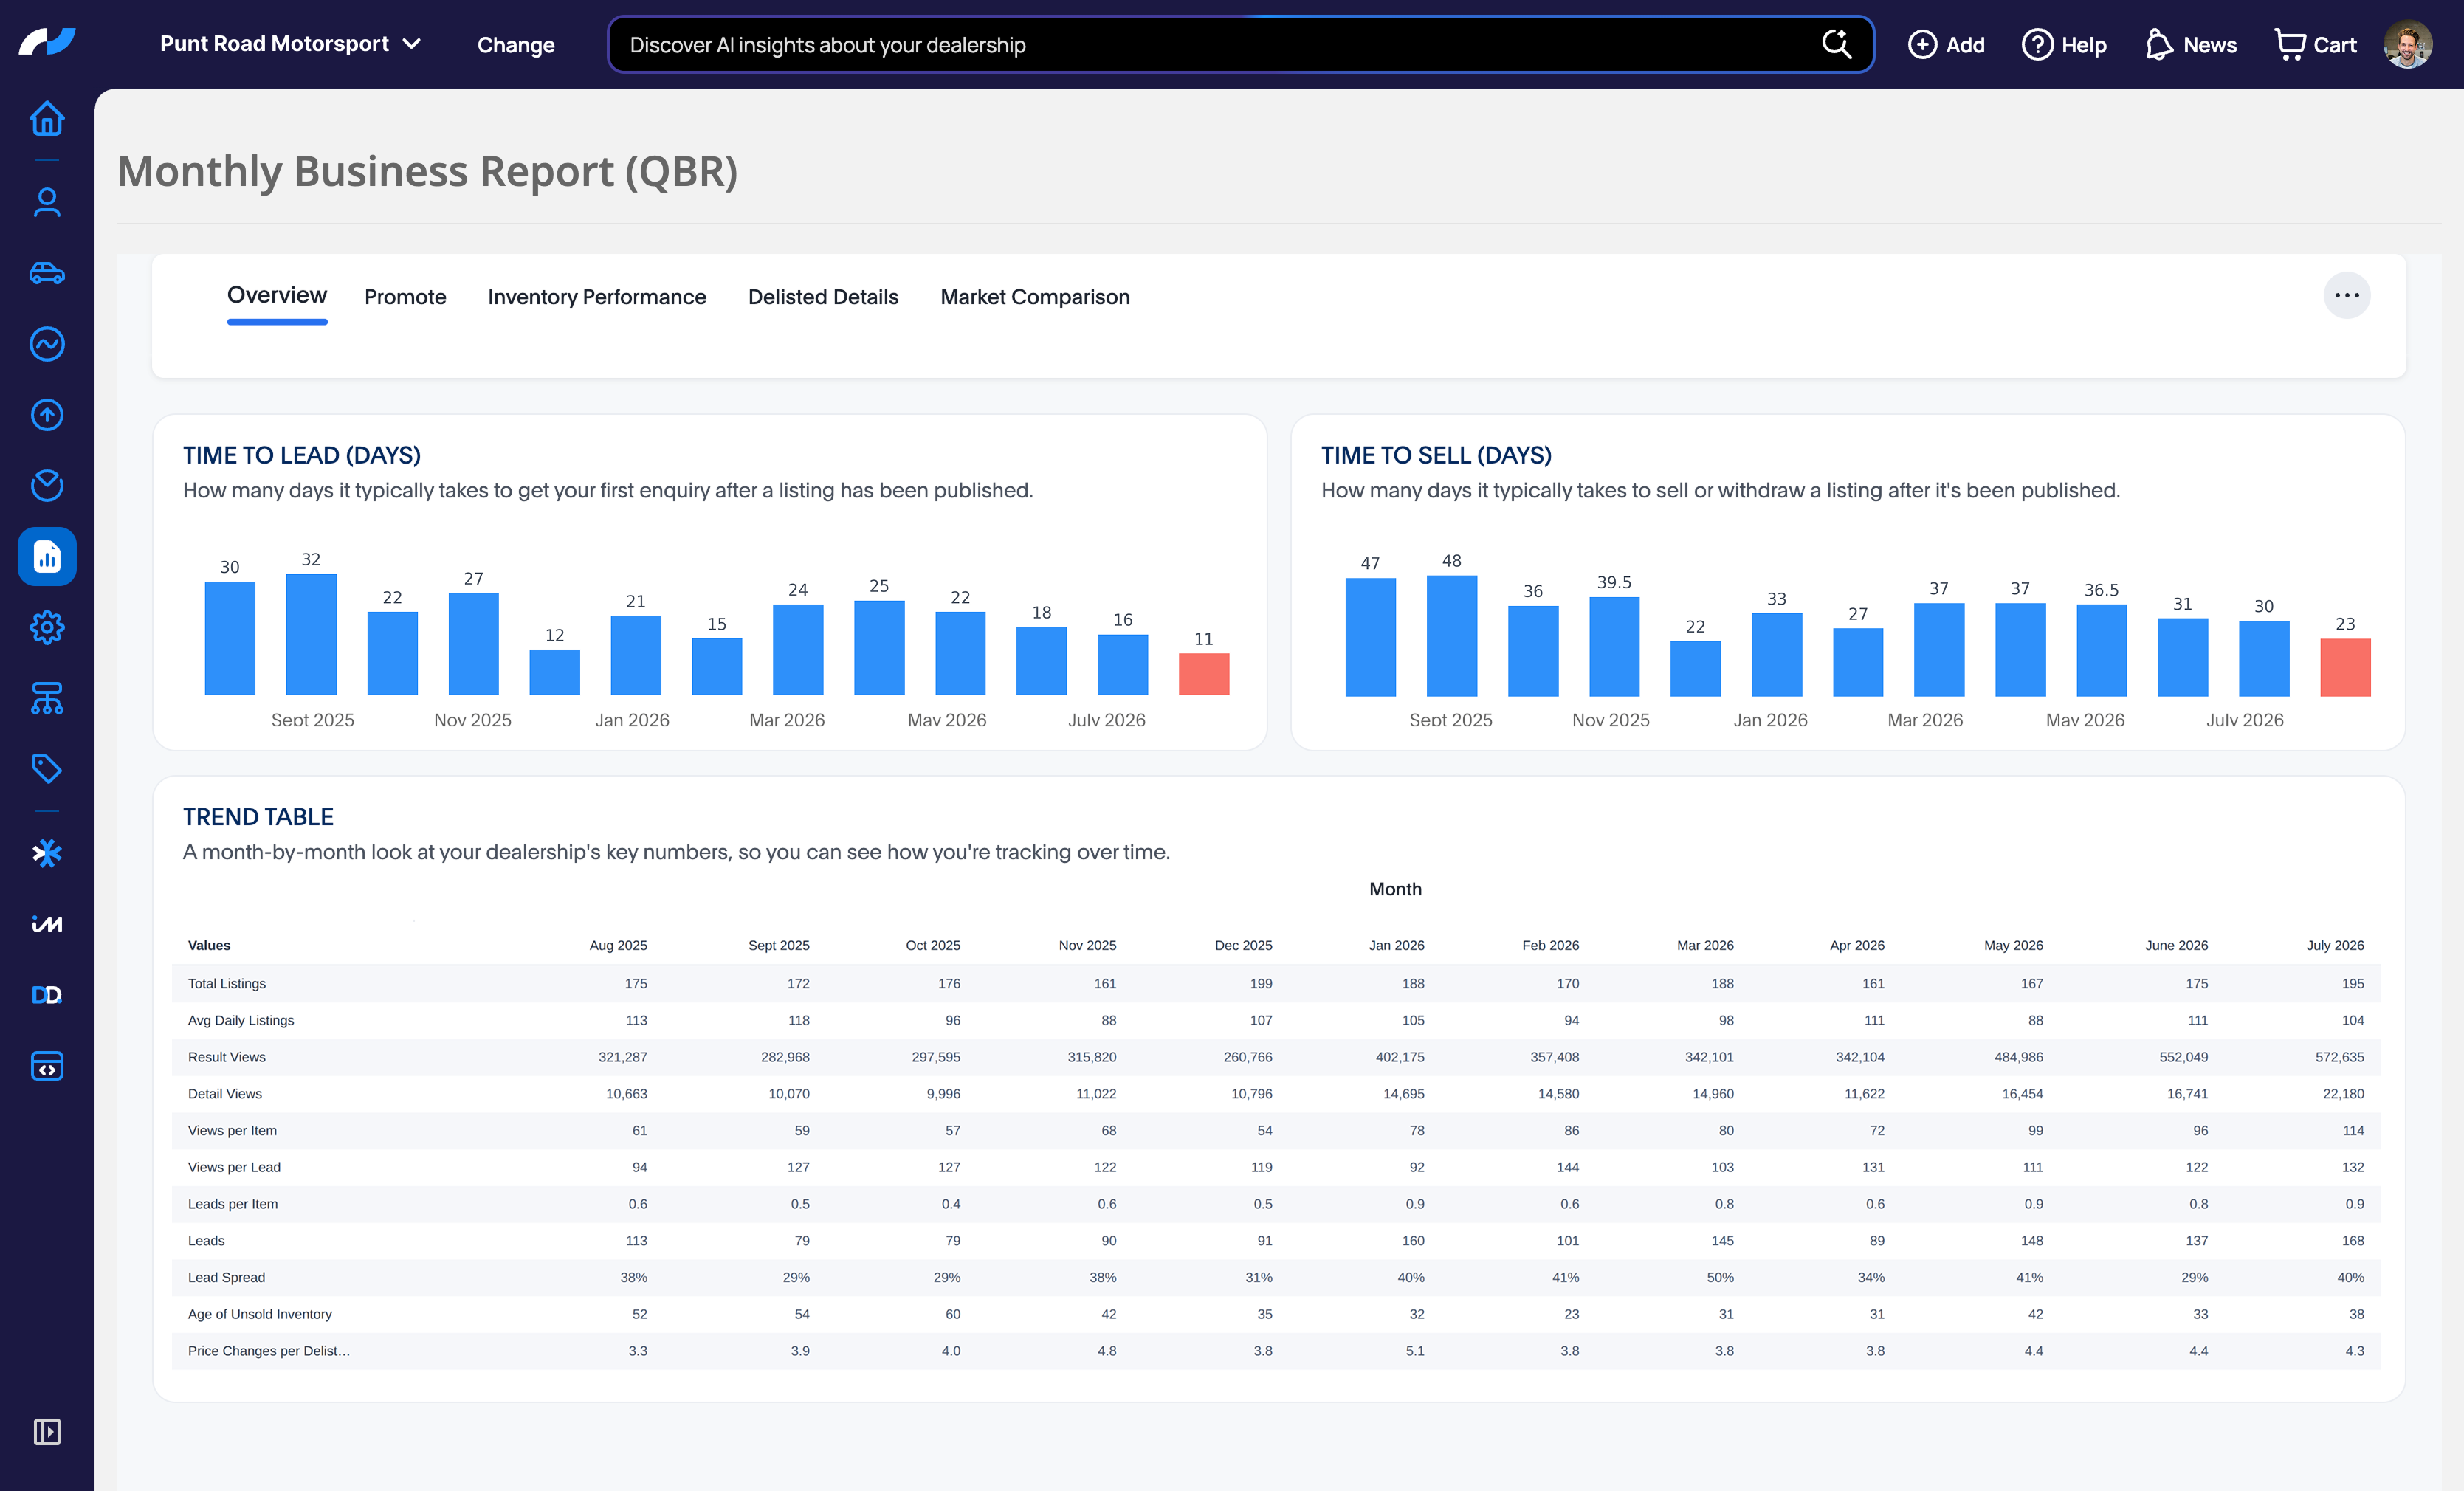2464x1491 pixels.
Task: Open the Inventory Performance tab
Action: pos(597,297)
